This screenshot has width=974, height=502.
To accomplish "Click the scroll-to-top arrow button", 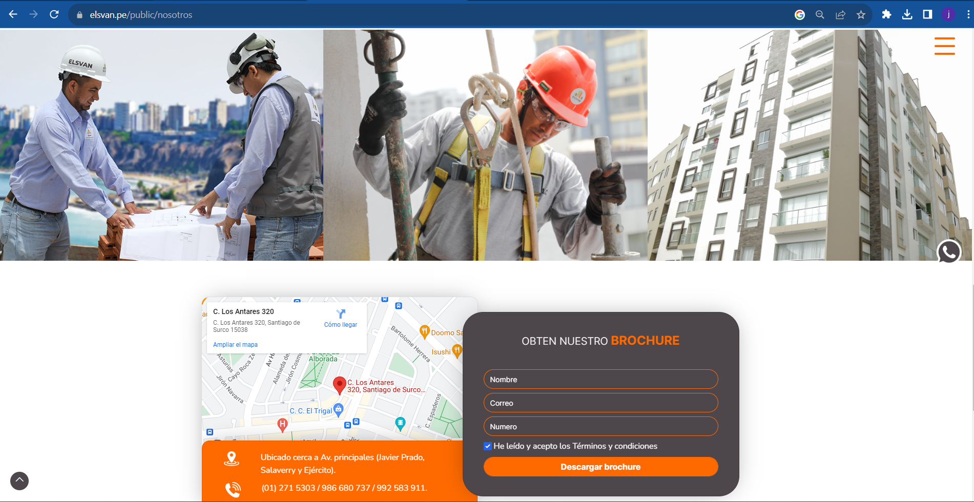I will 19,480.
